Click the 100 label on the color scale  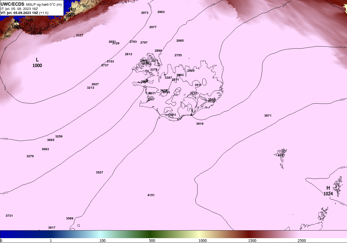tap(102, 241)
